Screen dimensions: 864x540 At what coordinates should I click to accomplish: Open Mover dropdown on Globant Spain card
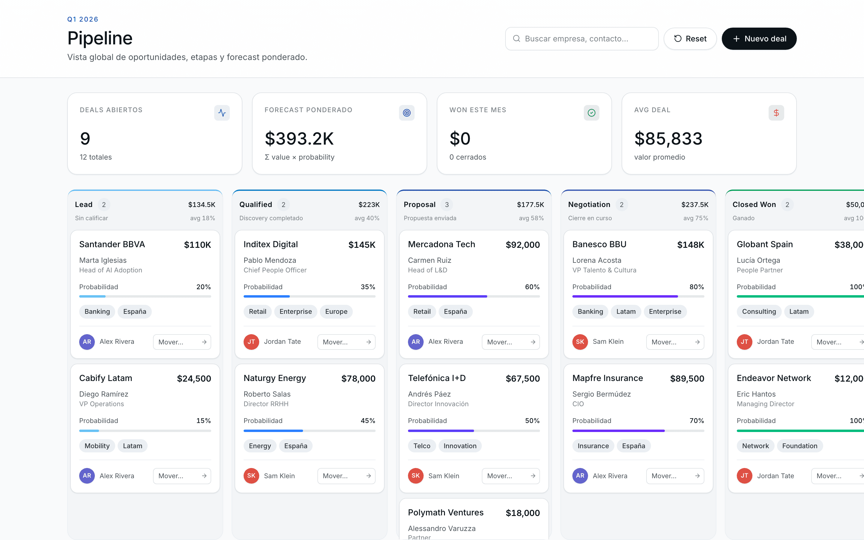[x=838, y=342]
